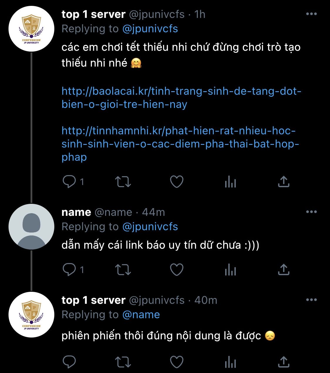The width and height of the screenshot is (330, 373).
Task: Like the first tweet containing two links
Action: point(177,182)
